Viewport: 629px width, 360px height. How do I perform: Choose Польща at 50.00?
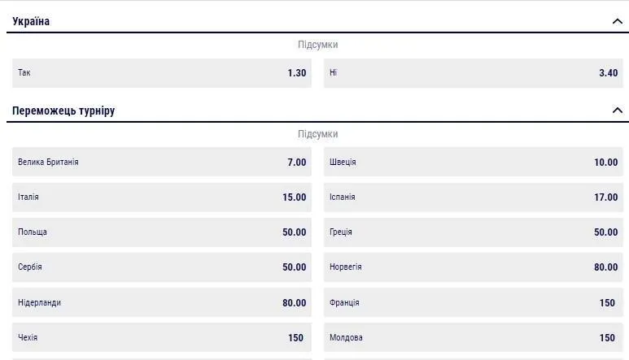tap(162, 232)
